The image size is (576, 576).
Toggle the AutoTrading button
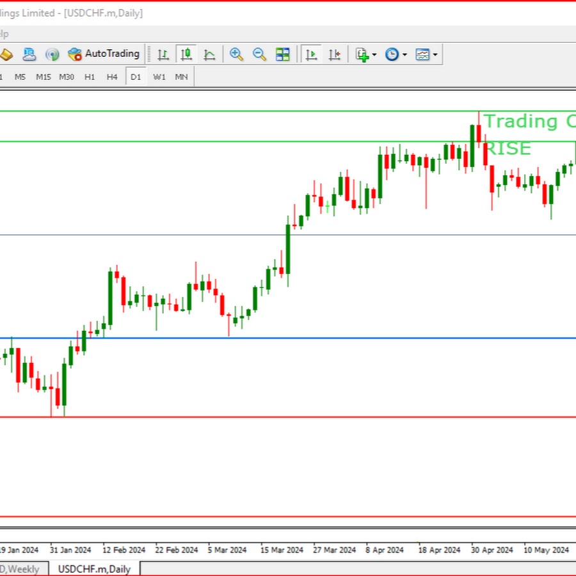[104, 54]
